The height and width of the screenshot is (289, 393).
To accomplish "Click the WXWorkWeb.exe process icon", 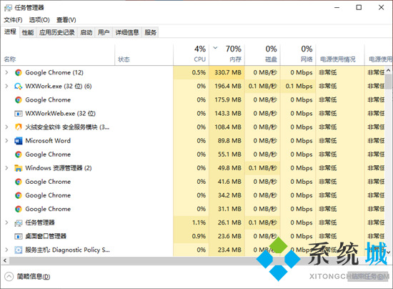I will point(19,114).
